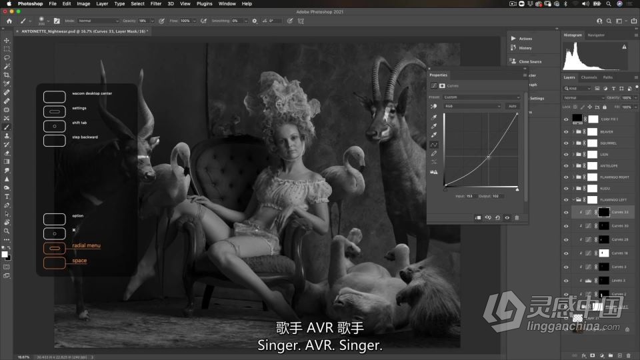Click the Auto button in Curves
Screen dimensions: 640x360
[512, 106]
